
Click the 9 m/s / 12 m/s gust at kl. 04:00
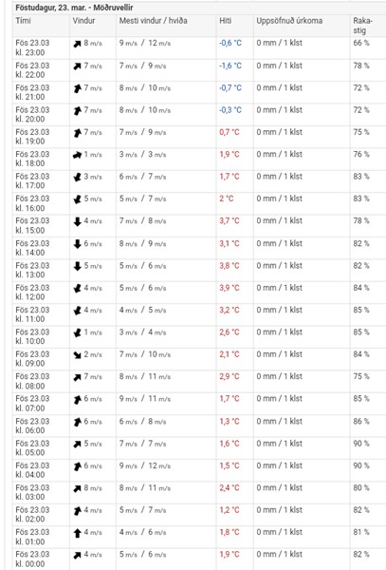[x=145, y=465]
